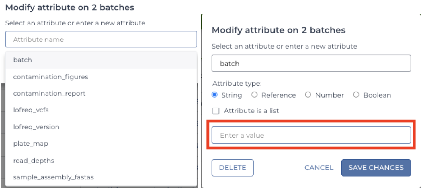Click the attribute field containing batch
422x194 pixels.
click(311, 63)
